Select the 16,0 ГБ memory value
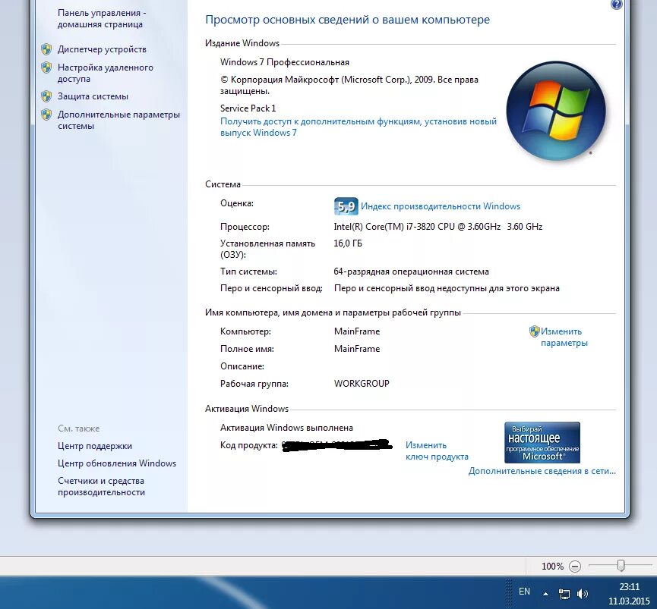The width and height of the screenshot is (657, 609). click(x=348, y=243)
